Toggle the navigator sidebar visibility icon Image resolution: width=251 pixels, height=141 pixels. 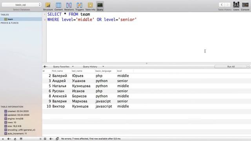pos(45,139)
